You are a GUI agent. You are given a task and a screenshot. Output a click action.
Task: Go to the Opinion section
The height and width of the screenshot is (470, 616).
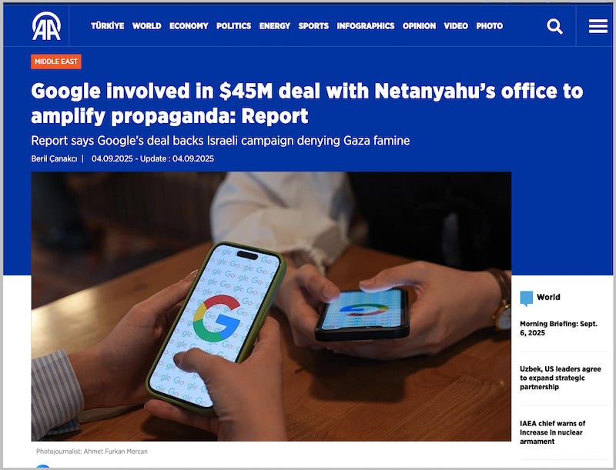click(419, 26)
